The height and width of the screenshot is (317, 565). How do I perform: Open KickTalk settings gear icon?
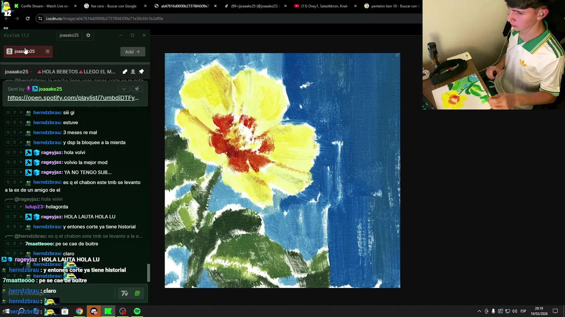88,35
